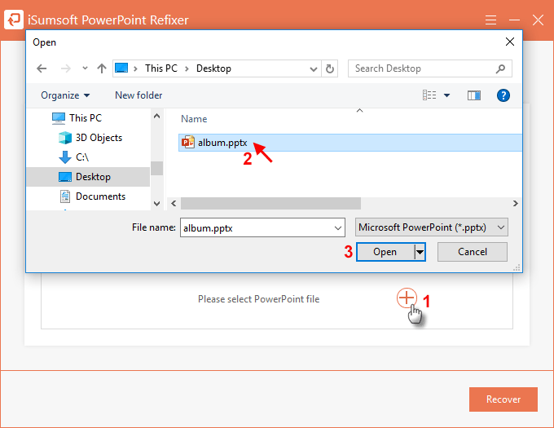Select Documents in navigation tree

click(101, 196)
